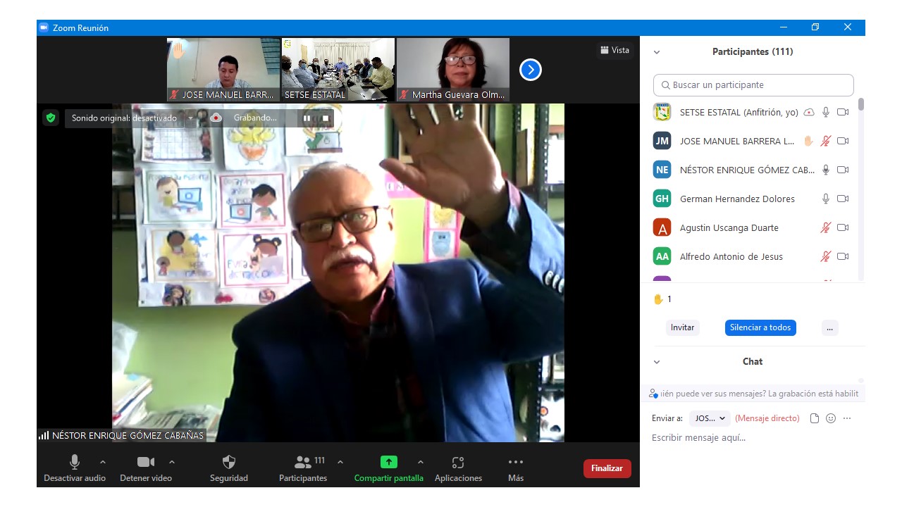
Task: Toggle Participantes panel from toolbar
Action: (x=303, y=469)
